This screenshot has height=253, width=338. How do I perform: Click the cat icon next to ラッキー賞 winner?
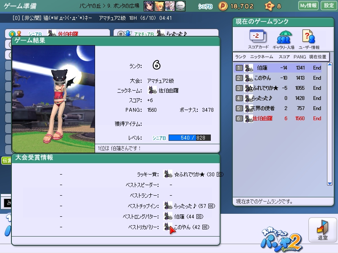point(168,174)
